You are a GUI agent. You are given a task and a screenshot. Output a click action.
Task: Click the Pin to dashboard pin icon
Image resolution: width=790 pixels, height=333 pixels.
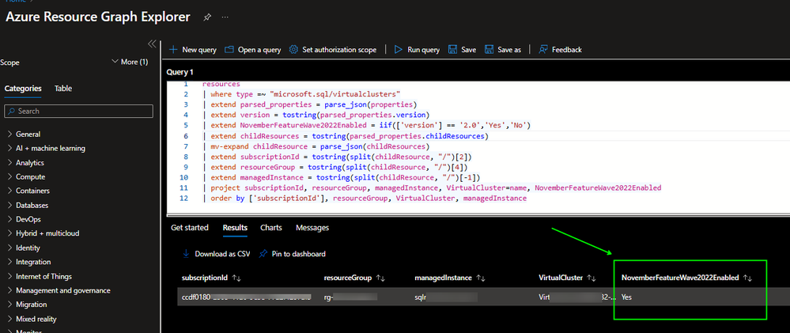[x=263, y=253]
